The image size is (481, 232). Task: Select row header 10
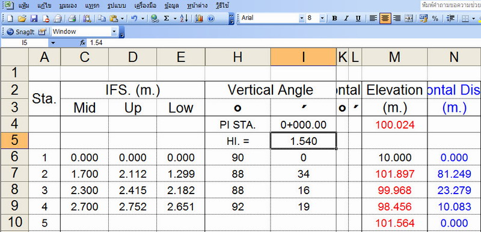point(14,222)
